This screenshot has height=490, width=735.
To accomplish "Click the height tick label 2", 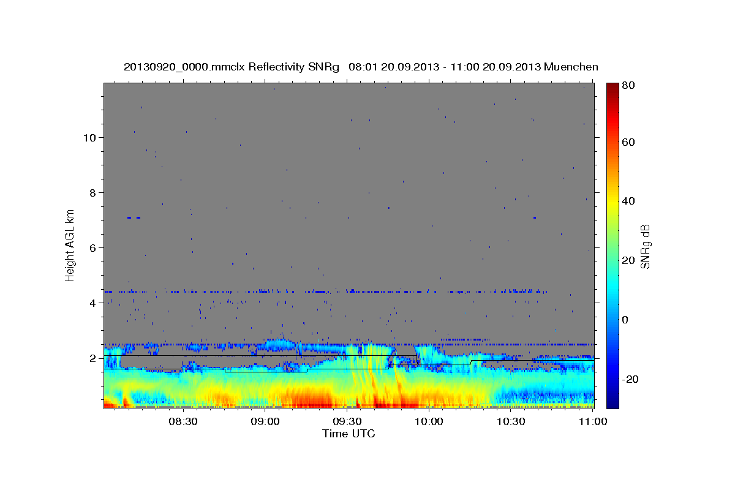I will point(92,358).
